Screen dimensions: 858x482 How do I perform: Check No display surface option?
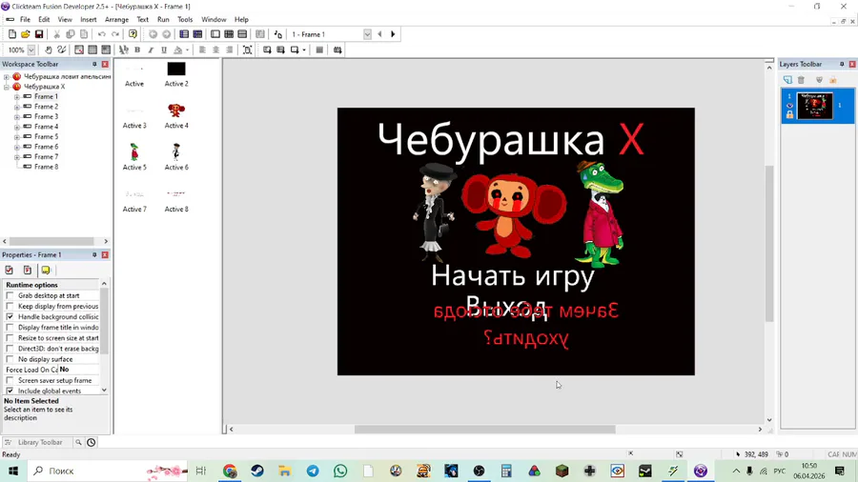[10, 359]
